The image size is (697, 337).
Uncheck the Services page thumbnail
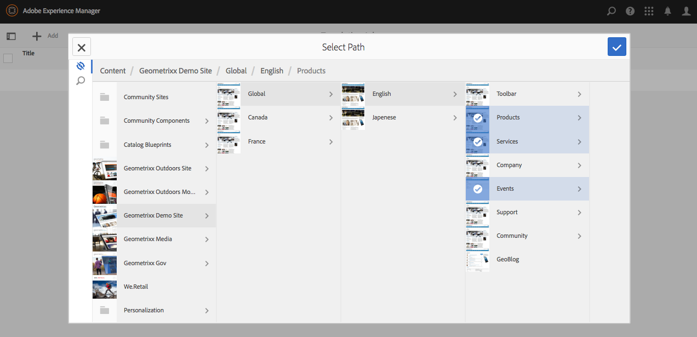point(477,141)
